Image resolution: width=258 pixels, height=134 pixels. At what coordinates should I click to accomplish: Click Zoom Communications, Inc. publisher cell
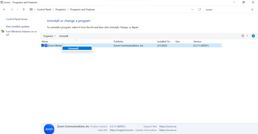(129, 46)
